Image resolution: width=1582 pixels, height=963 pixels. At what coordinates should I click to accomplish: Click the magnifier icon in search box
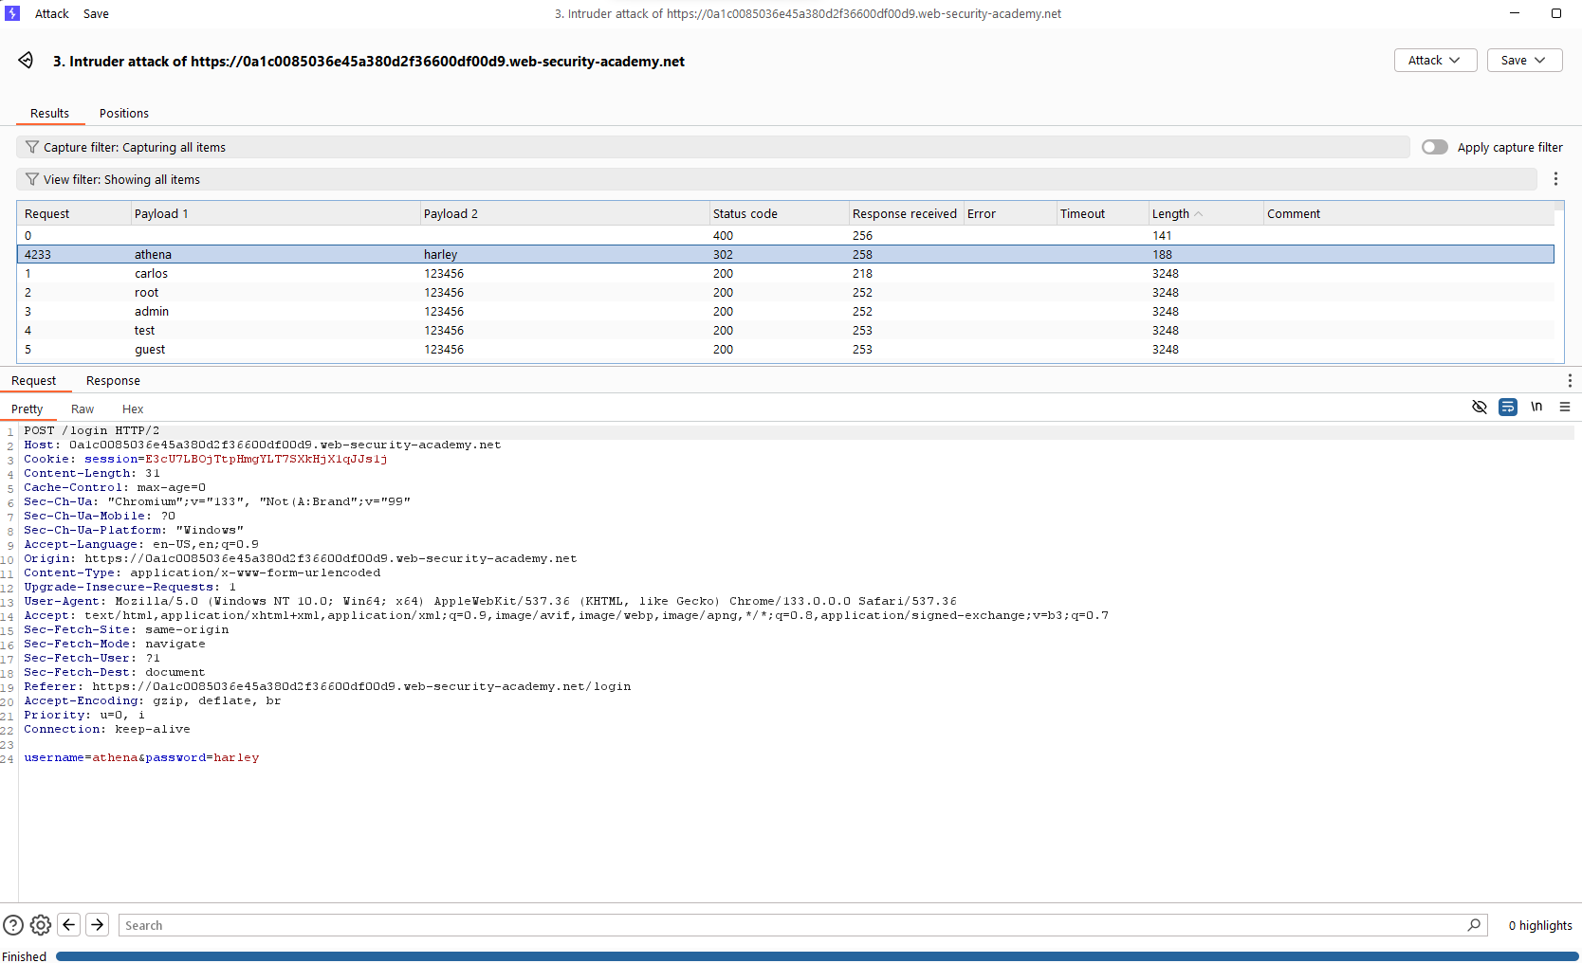[1474, 925]
